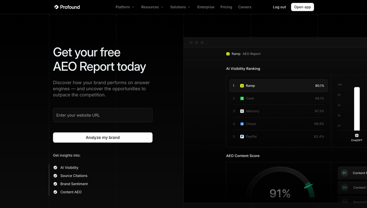The width and height of the screenshot is (367, 208).
Task: Click Analyze my brand button
Action: pyautogui.click(x=103, y=138)
